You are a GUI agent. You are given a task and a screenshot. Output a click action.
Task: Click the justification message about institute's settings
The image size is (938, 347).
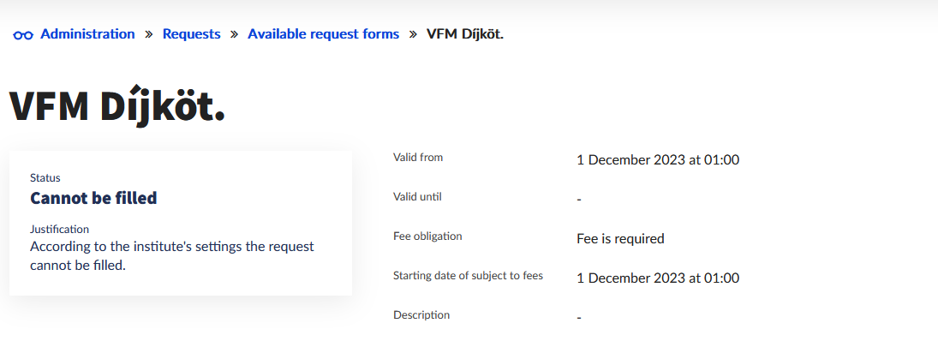click(x=171, y=255)
